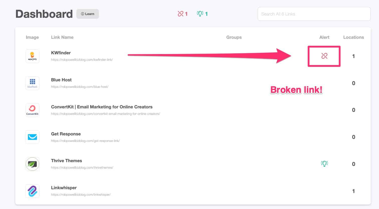Click the Thrive Themes leaf logo
The width and height of the screenshot is (379, 209).
pos(32,164)
